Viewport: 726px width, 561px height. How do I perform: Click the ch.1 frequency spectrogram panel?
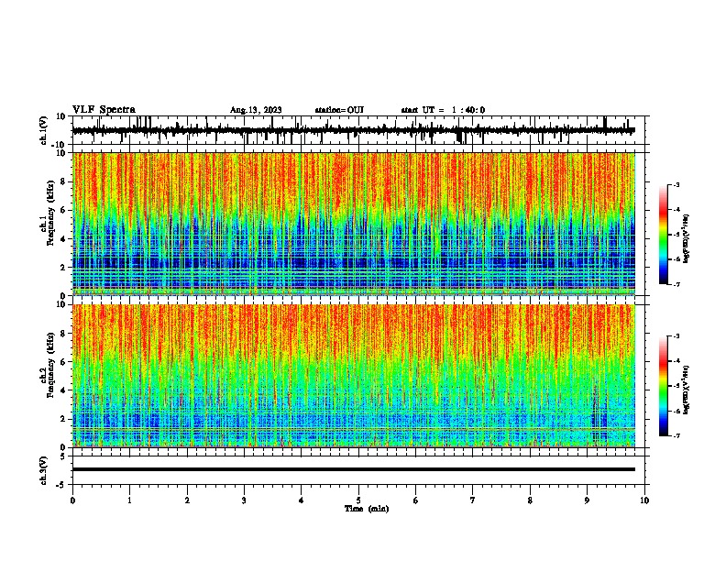[354, 224]
